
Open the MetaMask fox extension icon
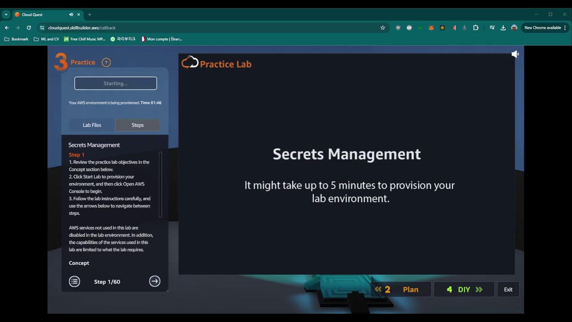[x=431, y=28]
